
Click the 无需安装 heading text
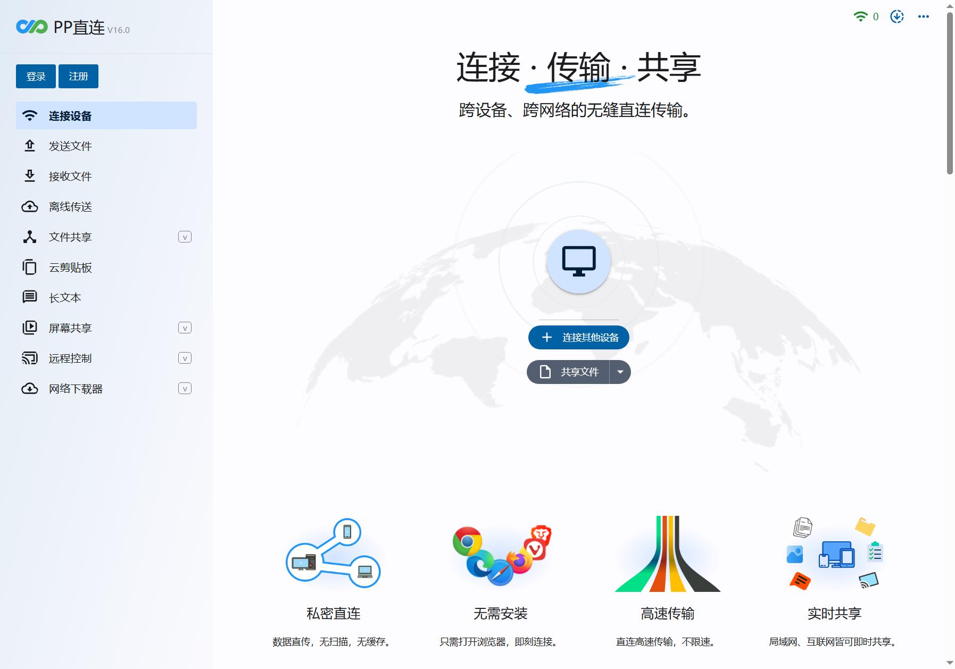(x=501, y=613)
